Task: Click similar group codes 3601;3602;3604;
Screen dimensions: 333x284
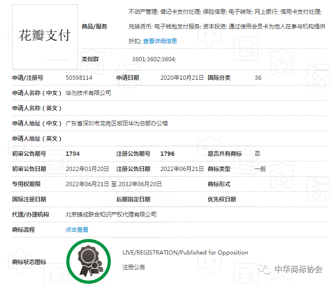Action: [x=154, y=59]
